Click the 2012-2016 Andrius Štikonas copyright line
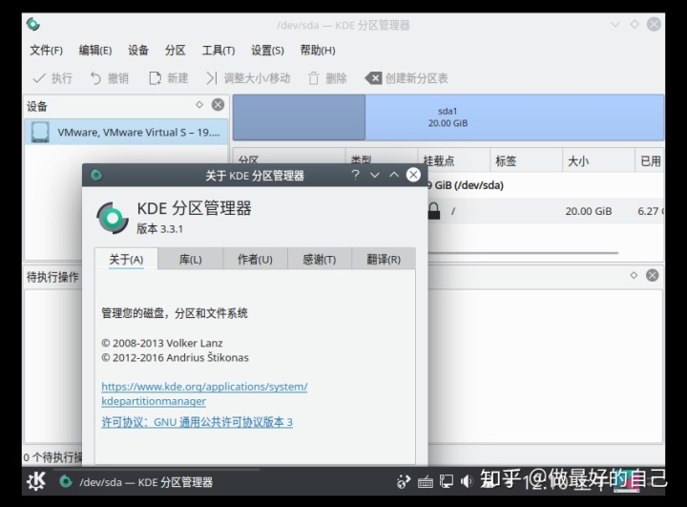This screenshot has height=507, width=687. point(176,358)
